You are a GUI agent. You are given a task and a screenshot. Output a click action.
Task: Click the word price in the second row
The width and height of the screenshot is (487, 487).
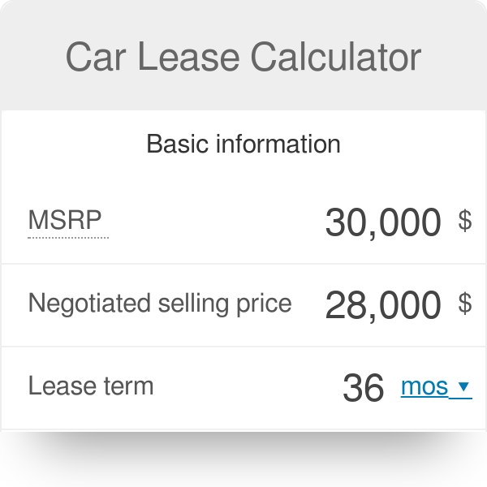coord(262,304)
